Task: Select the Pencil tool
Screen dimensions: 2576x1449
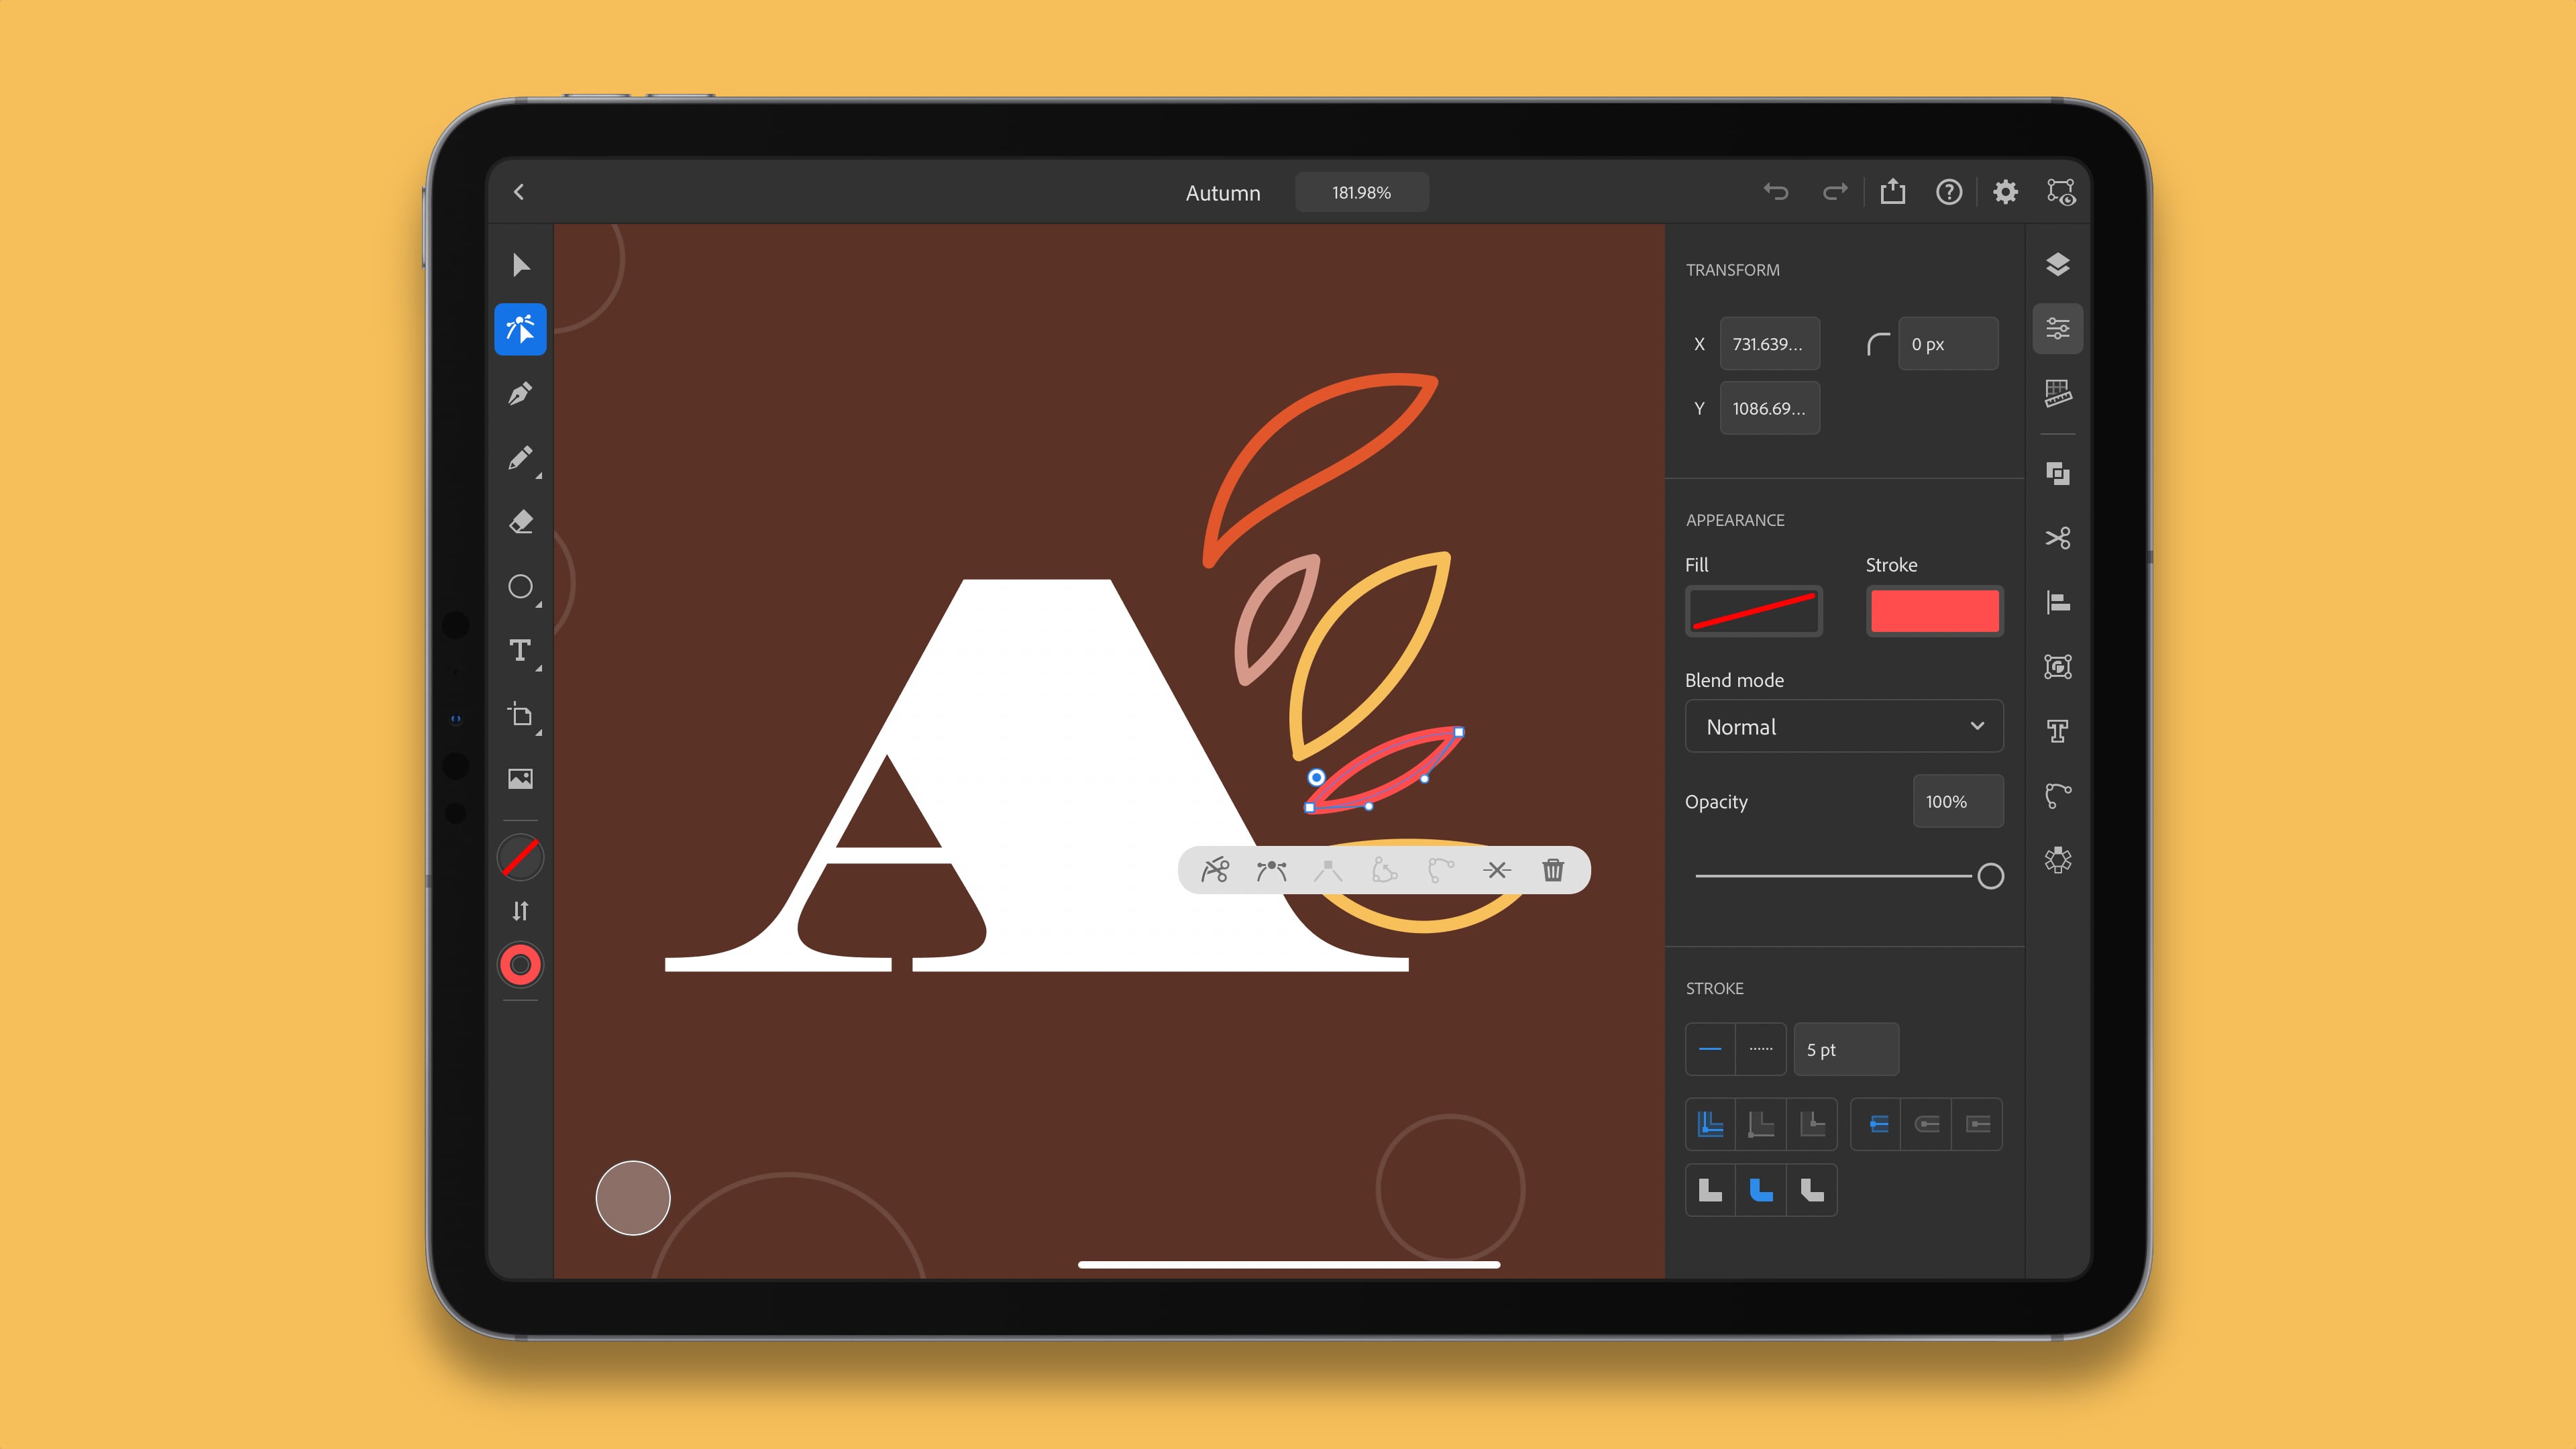Action: (520, 456)
